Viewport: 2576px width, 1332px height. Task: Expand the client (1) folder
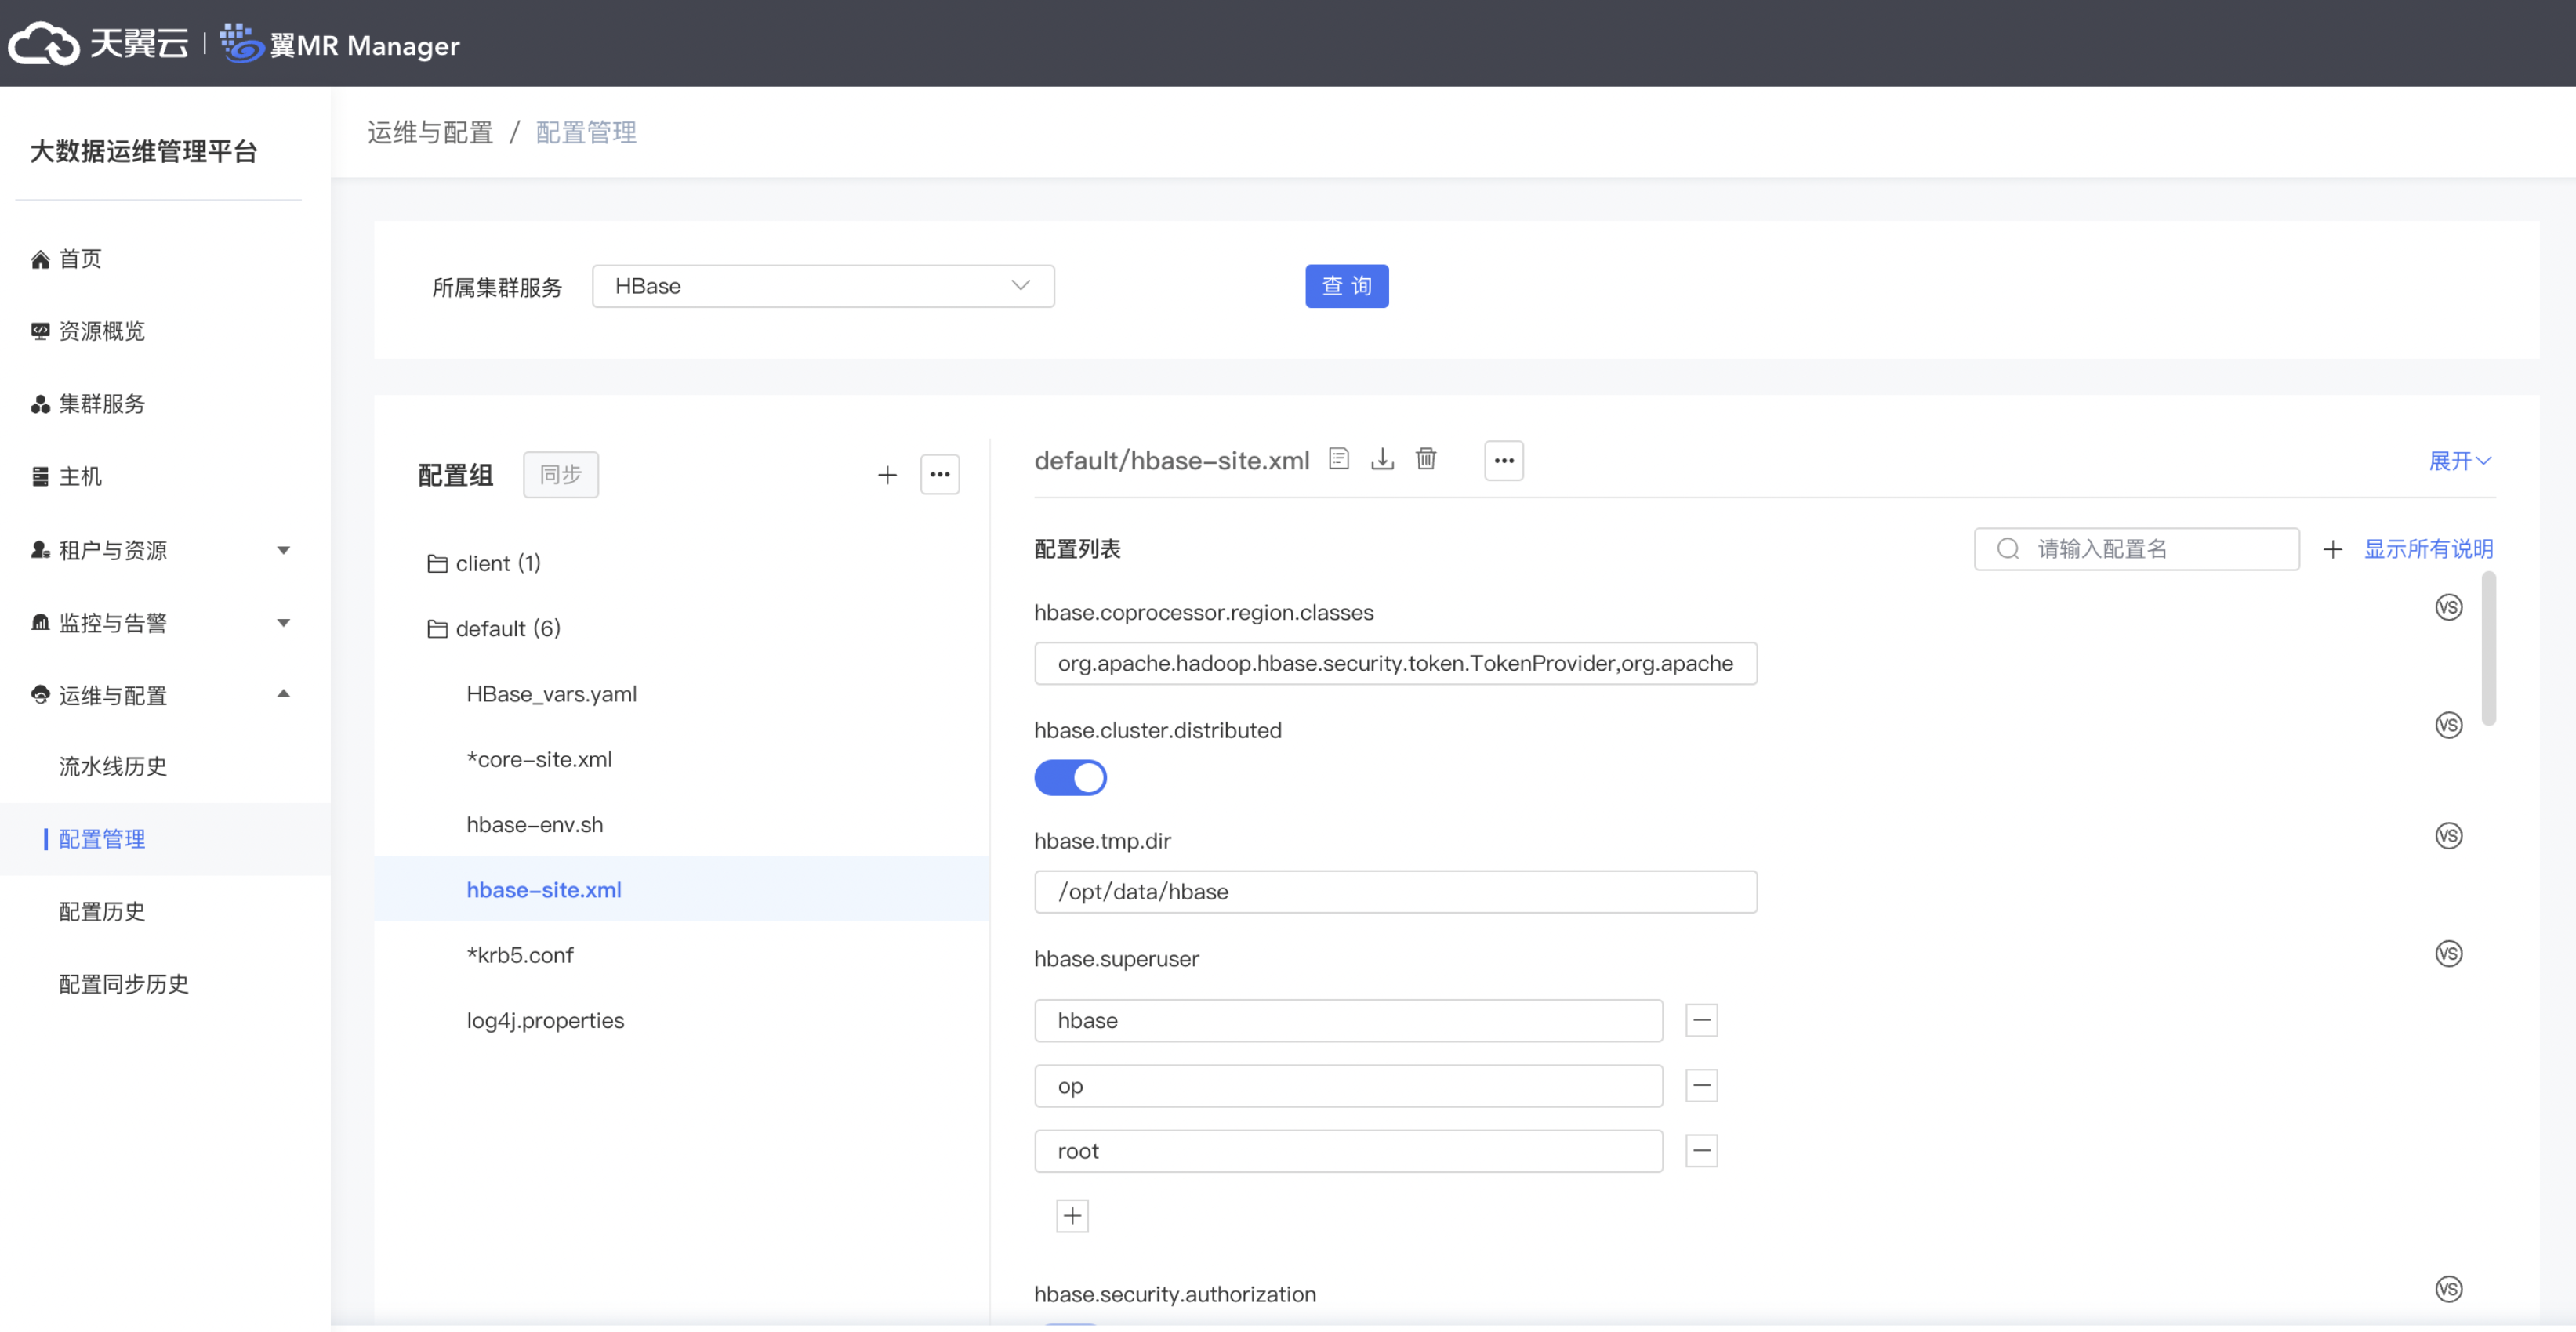coord(484,563)
